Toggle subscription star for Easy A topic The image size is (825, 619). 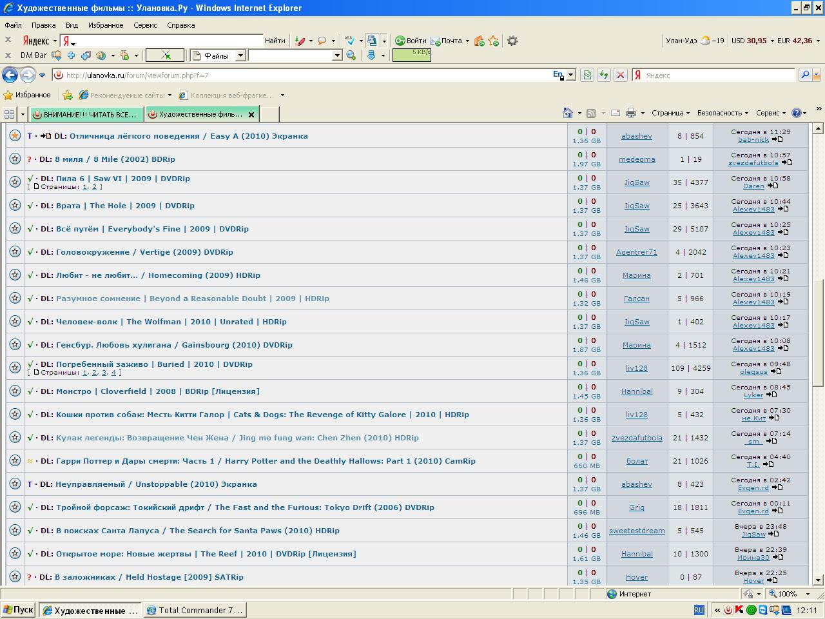tap(15, 136)
